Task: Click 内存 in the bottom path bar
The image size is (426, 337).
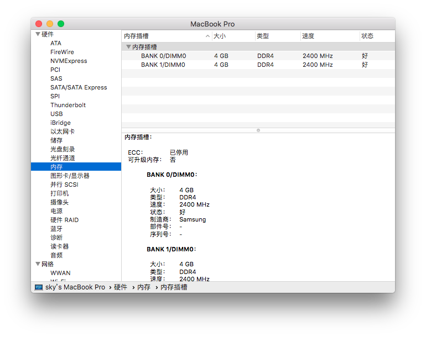Action: pos(144,287)
